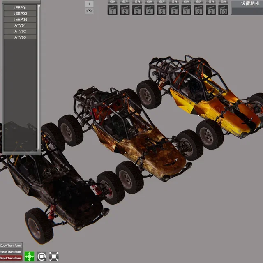Select the green move tool icon
Viewport: 263px width, 263px height.
click(29, 256)
